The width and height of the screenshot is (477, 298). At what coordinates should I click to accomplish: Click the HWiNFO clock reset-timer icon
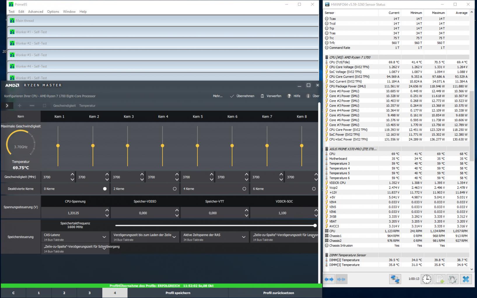427,279
